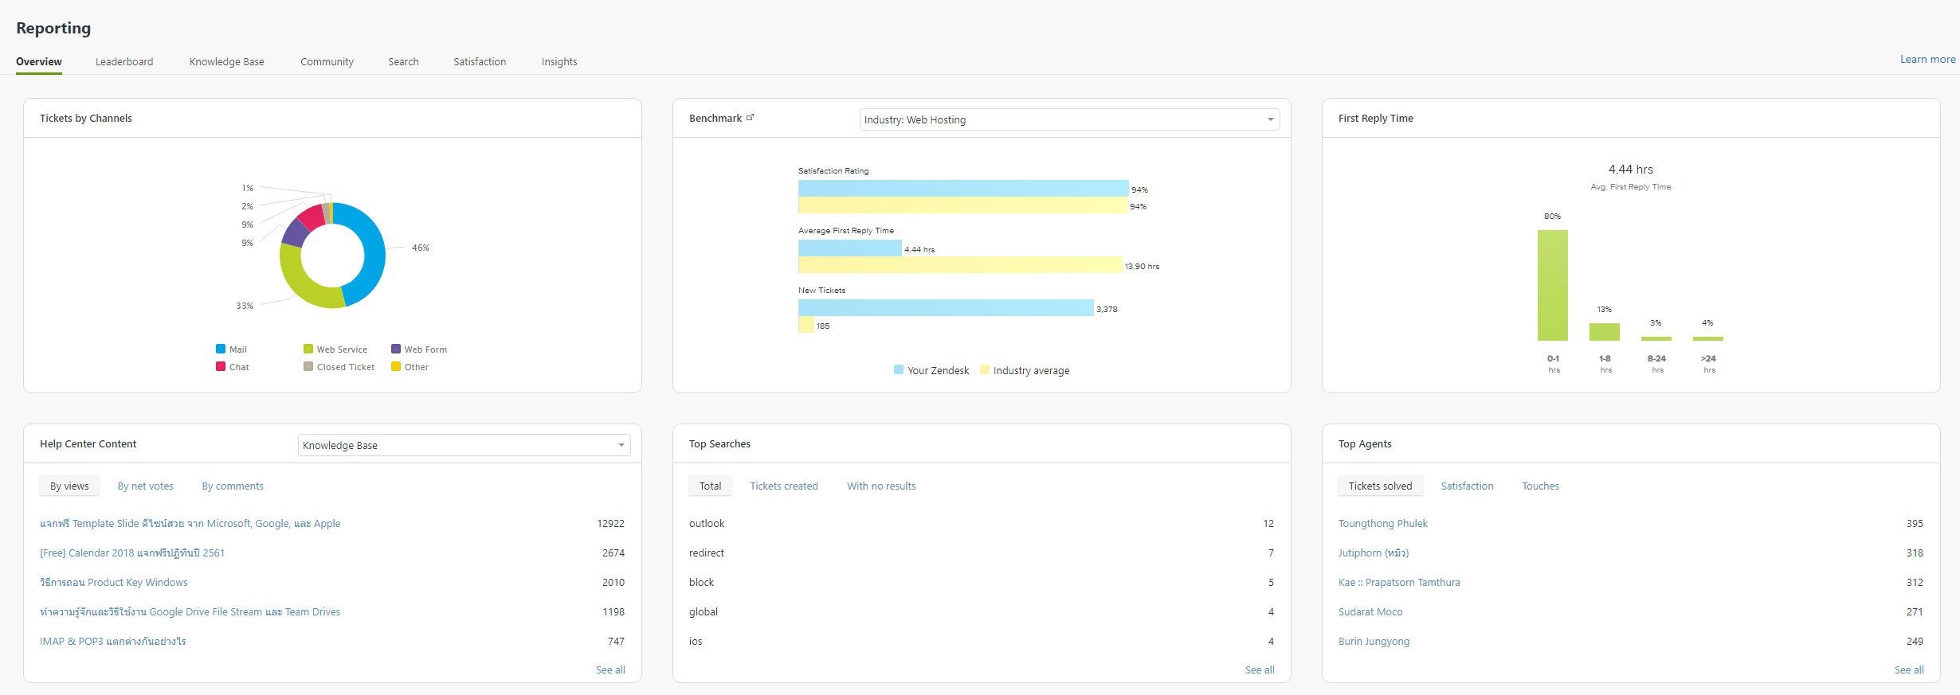Click See all under Top Searches

pyautogui.click(x=1259, y=670)
